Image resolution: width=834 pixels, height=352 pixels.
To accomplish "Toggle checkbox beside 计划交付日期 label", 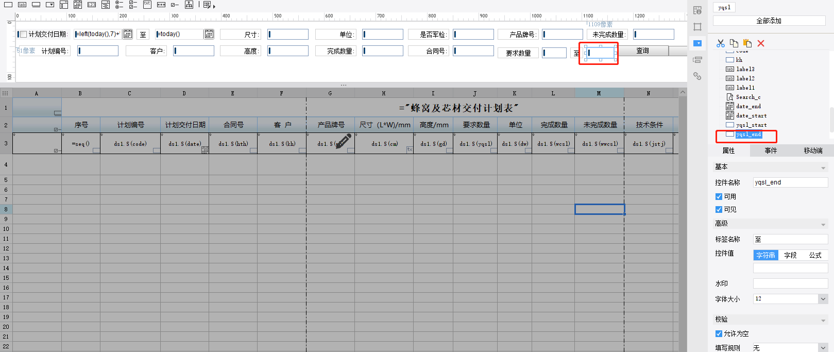I will (x=23, y=34).
